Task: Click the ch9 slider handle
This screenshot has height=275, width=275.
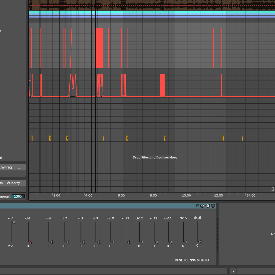Action: point(98,242)
